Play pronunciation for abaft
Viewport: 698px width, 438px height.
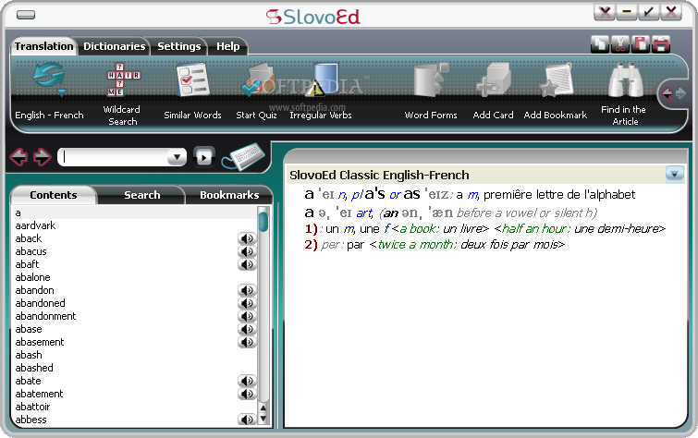point(247,264)
